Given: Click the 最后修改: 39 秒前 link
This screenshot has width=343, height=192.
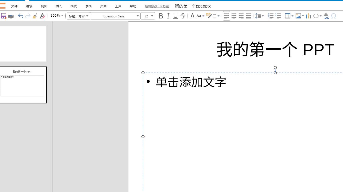Looking at the screenshot, I should pos(157,6).
